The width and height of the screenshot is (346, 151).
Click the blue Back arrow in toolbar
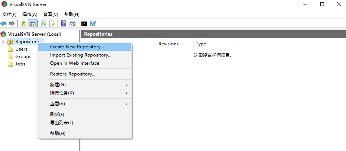tap(3, 23)
